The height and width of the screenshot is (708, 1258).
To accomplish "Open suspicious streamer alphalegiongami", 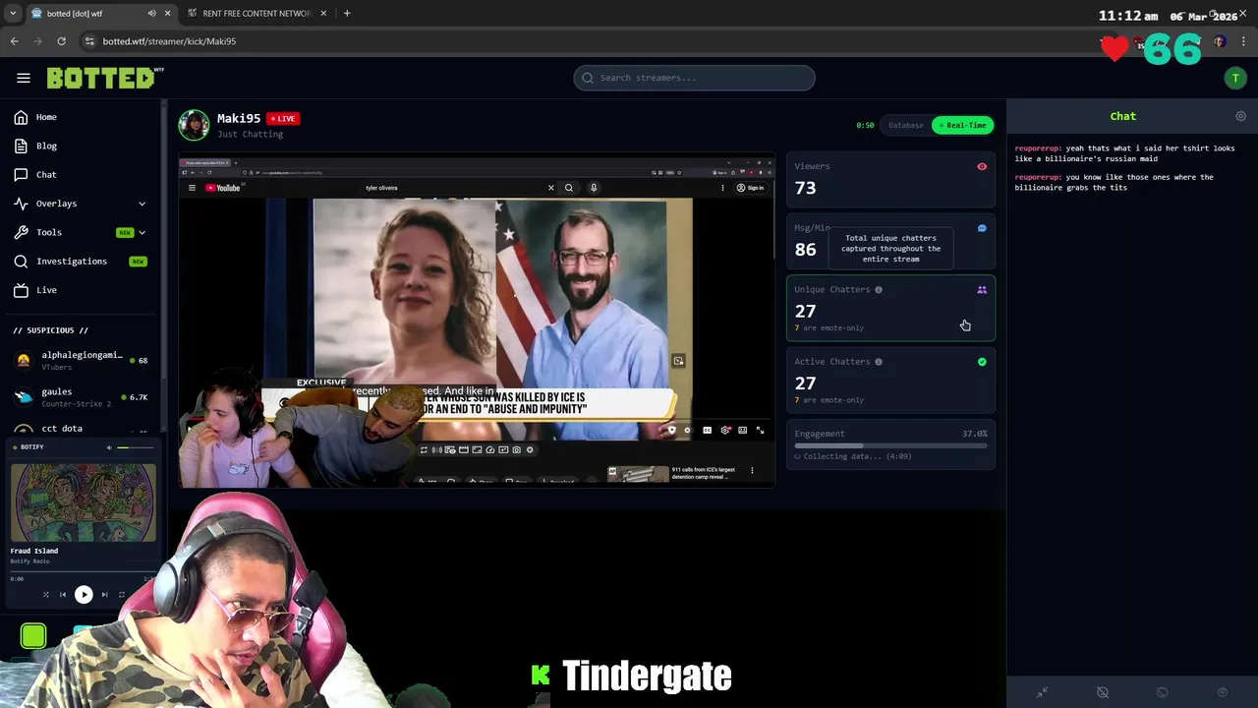I will coord(81,360).
